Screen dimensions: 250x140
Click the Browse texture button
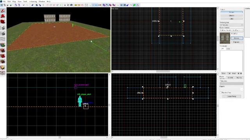237,38
